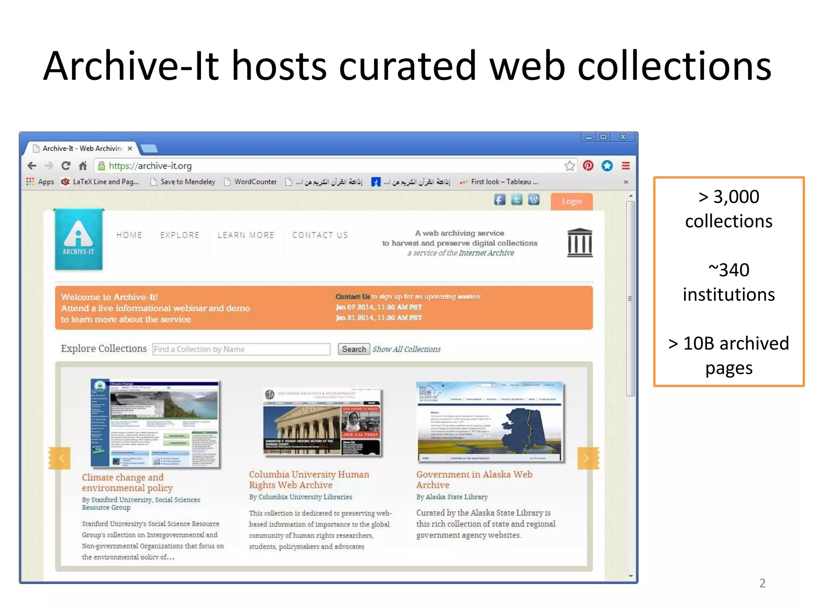
Task: Click the browser back arrow
Action: coord(32,166)
